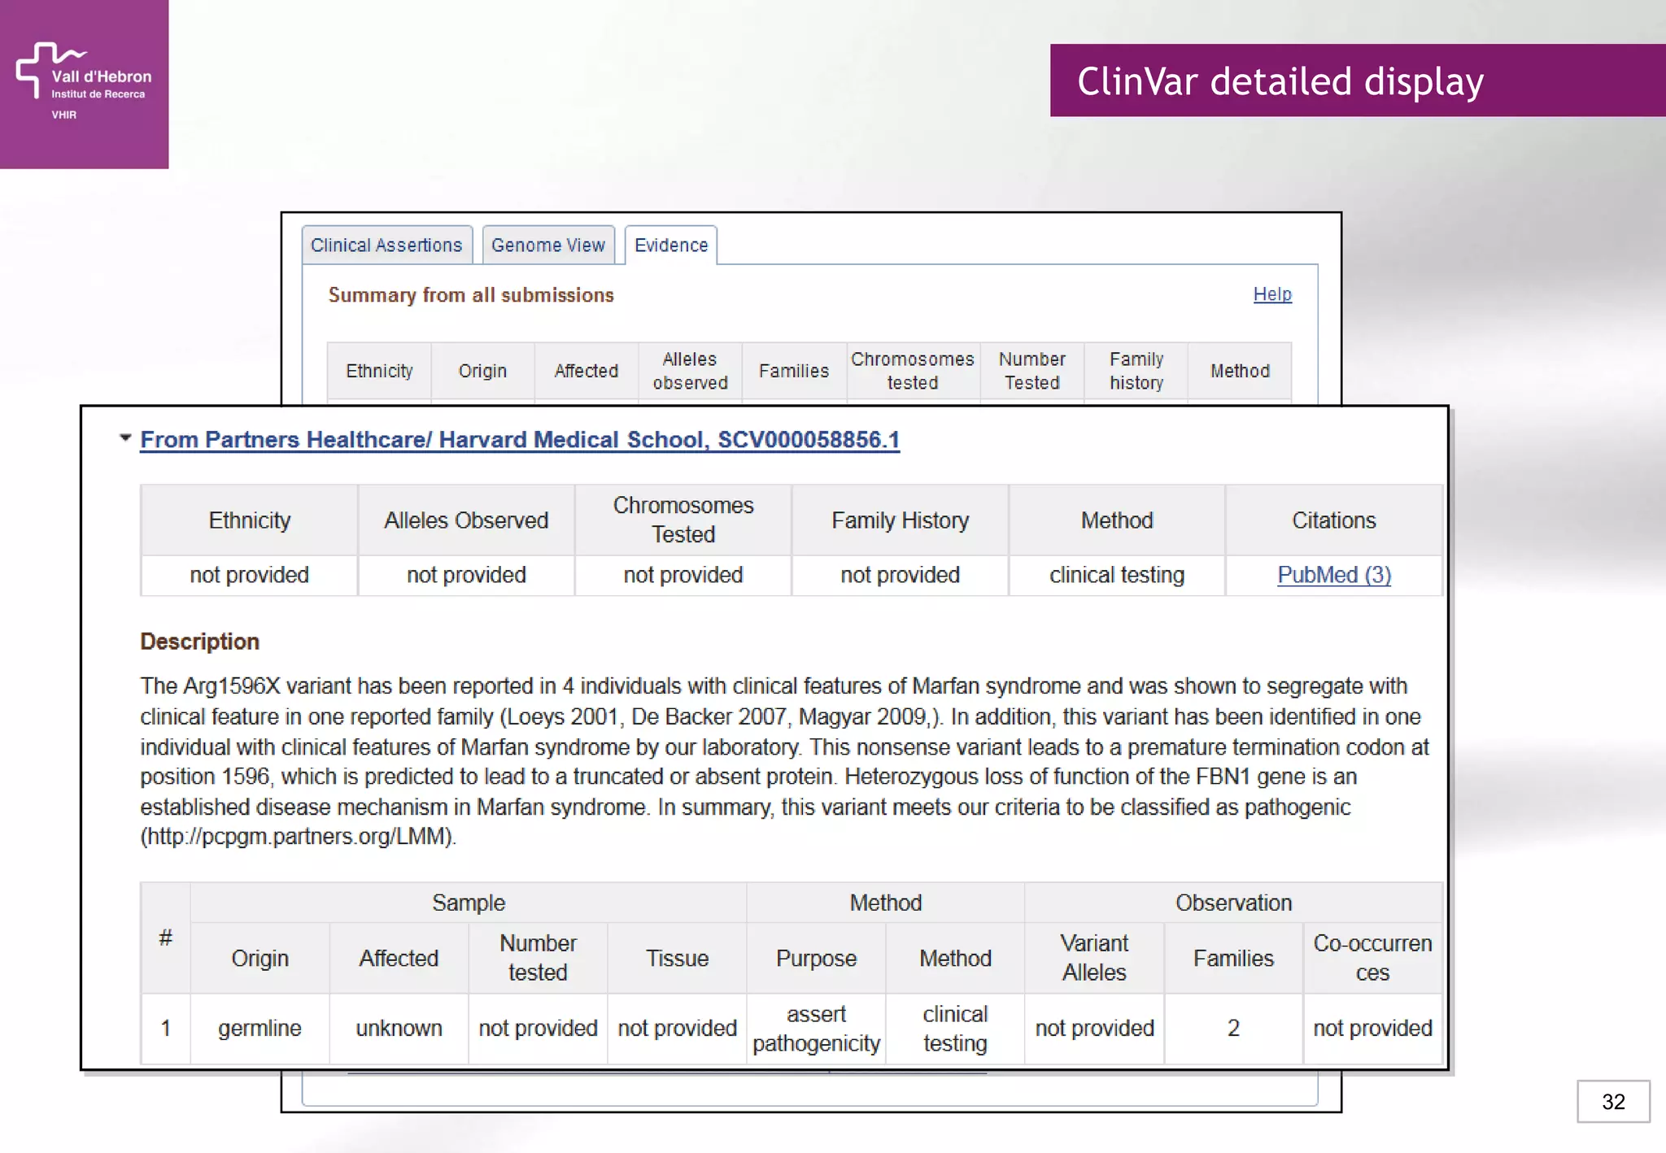Switch to the Genome View tab

(x=548, y=246)
